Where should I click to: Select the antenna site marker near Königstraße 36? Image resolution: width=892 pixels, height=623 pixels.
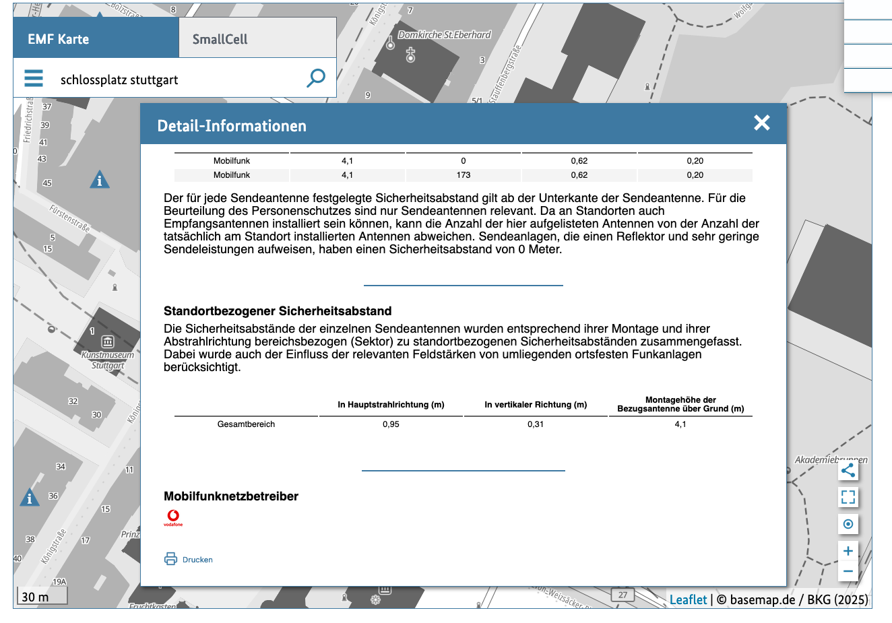pyautogui.click(x=29, y=497)
